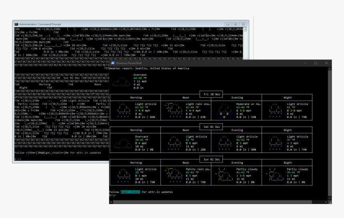Maximize the Administrator: Command Prompt window
This screenshot has height=218, width=344.
click(x=236, y=24)
